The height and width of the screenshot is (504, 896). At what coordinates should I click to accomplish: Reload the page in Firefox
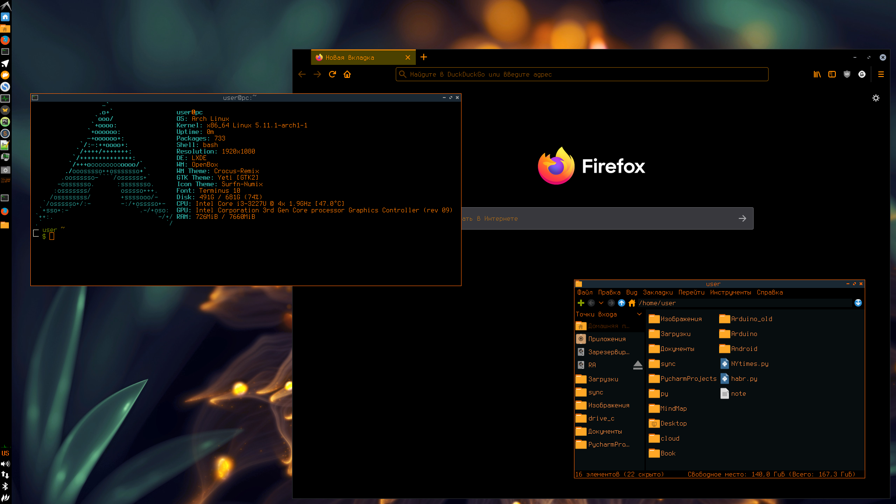332,74
